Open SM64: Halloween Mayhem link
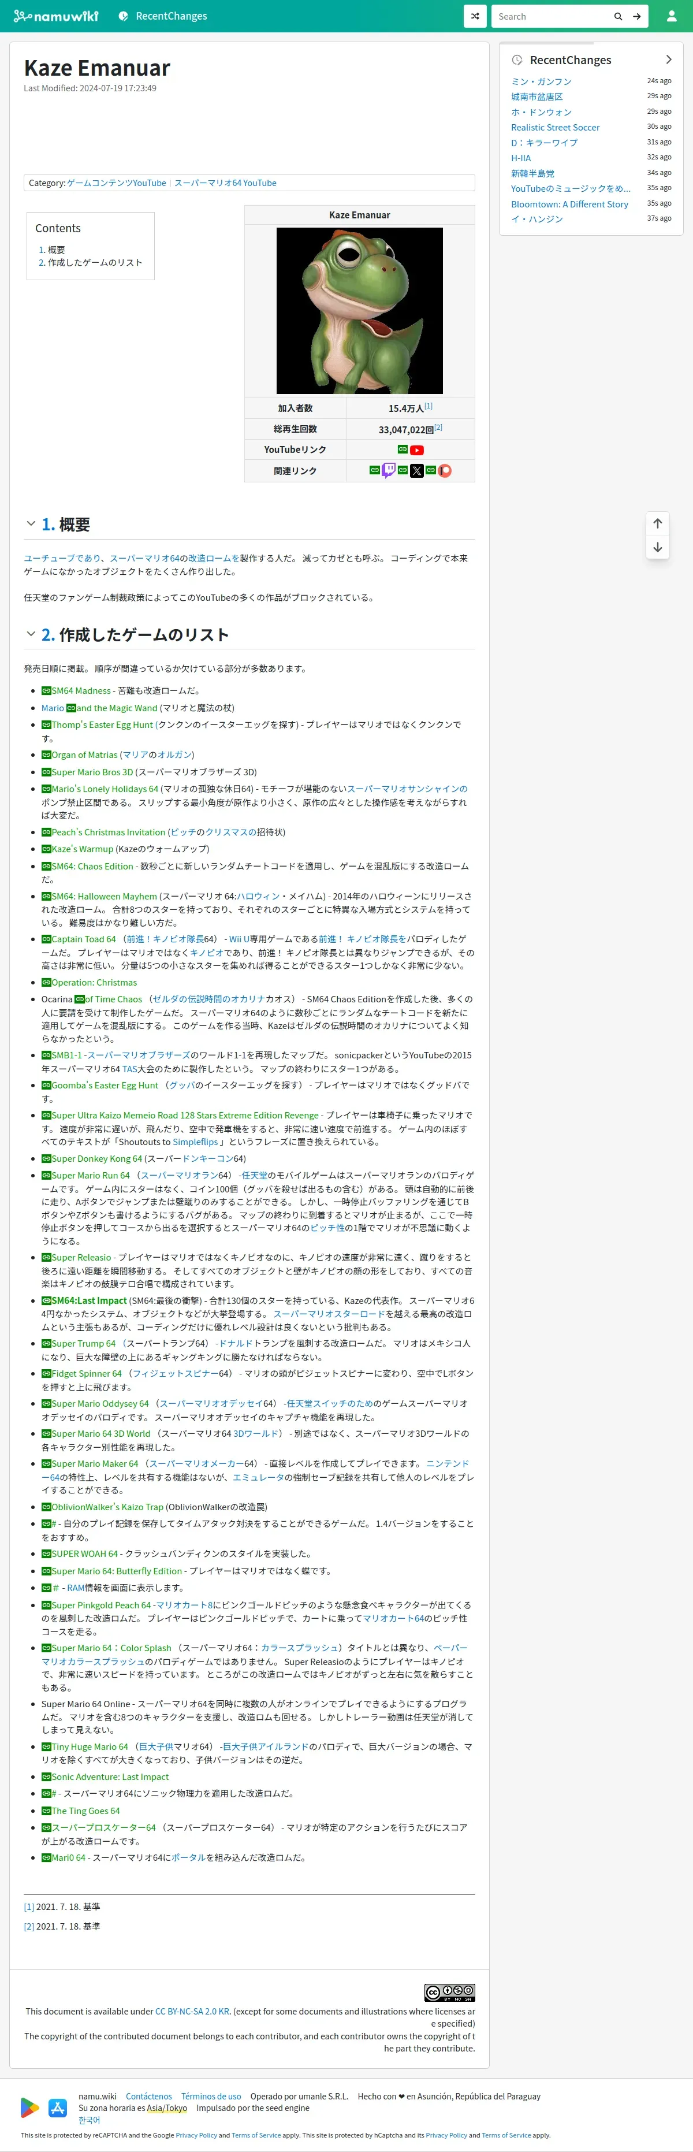This screenshot has width=693, height=2152. (99, 897)
